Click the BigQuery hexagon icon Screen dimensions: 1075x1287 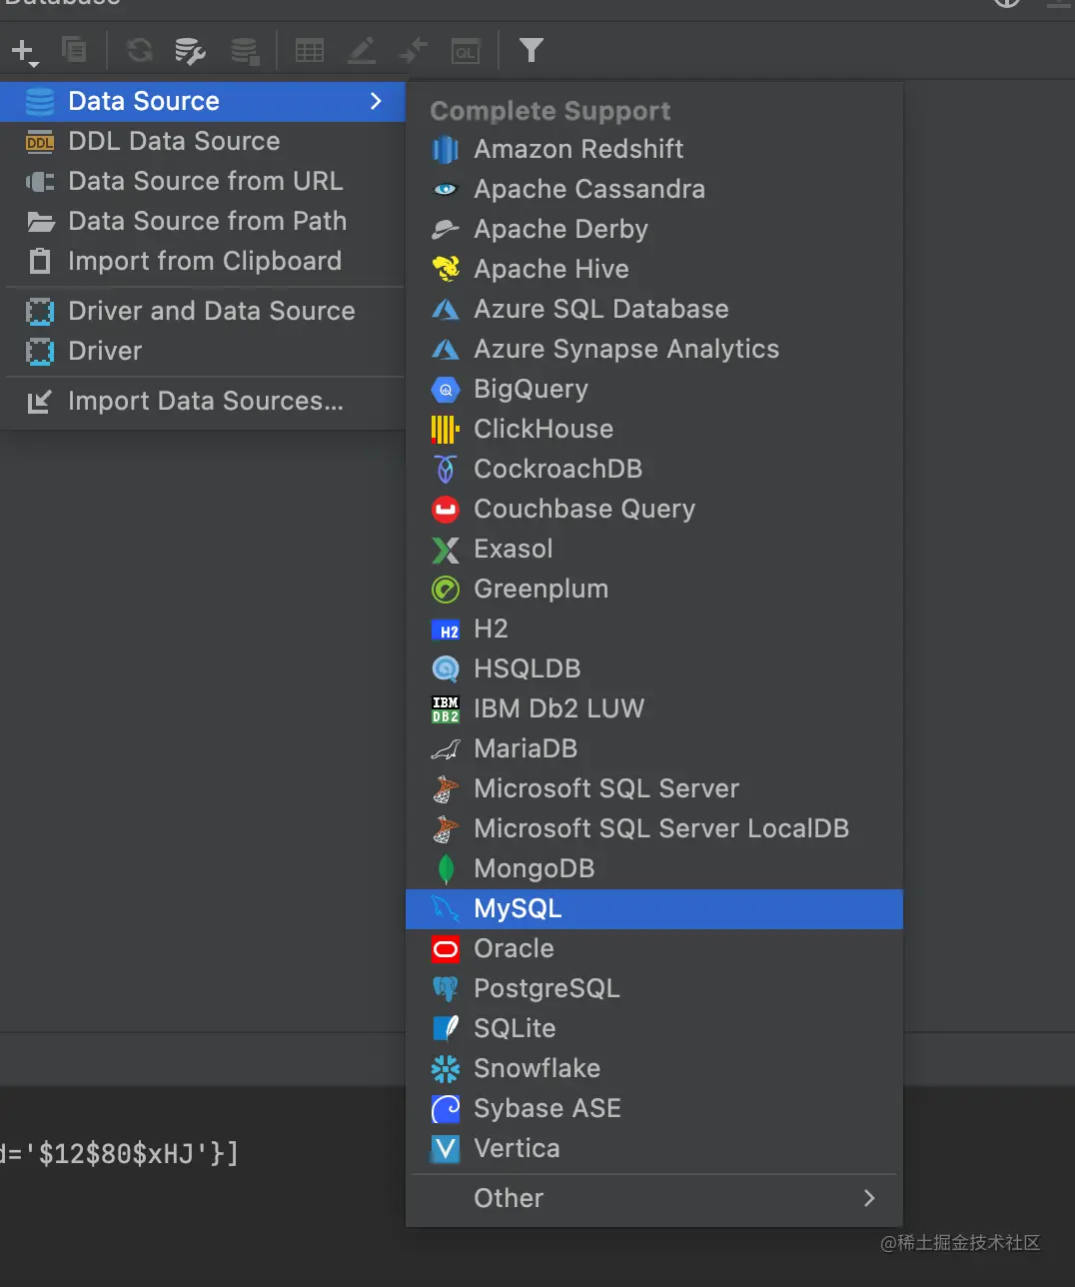pos(446,389)
